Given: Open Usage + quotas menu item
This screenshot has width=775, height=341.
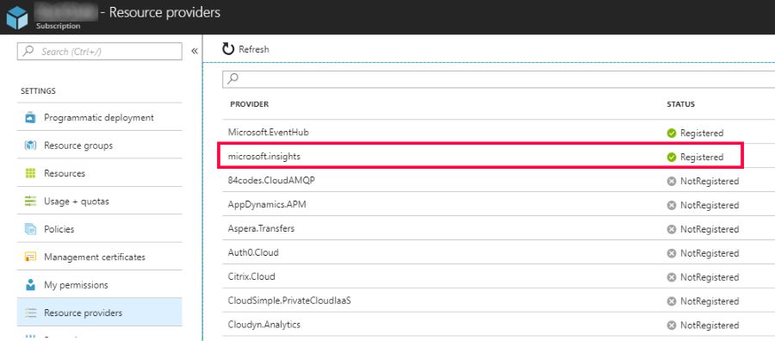Looking at the screenshot, I should pos(99,201).
